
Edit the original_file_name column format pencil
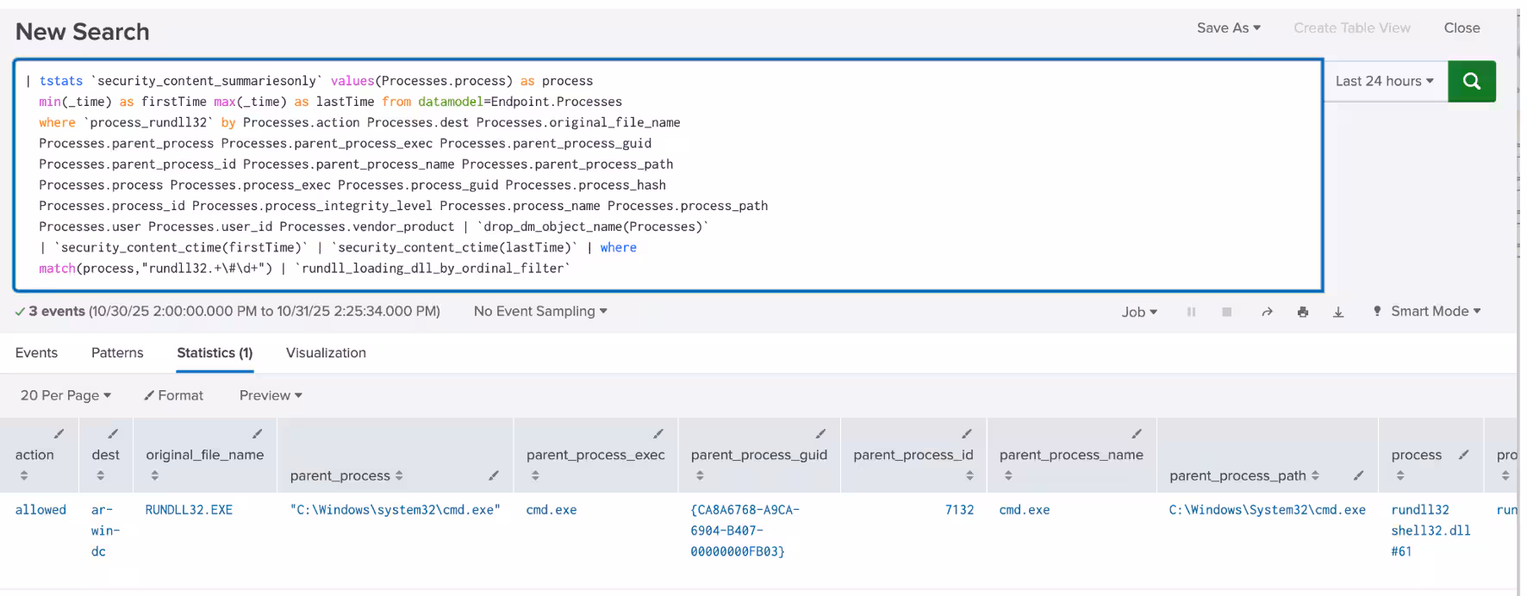257,433
